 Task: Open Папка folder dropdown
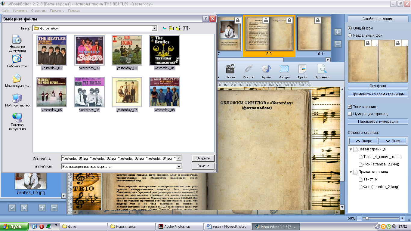point(154,28)
